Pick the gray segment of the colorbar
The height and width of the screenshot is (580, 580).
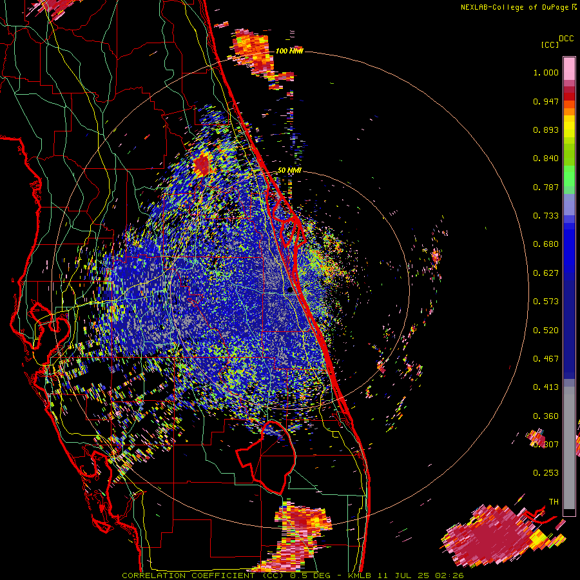(569, 448)
